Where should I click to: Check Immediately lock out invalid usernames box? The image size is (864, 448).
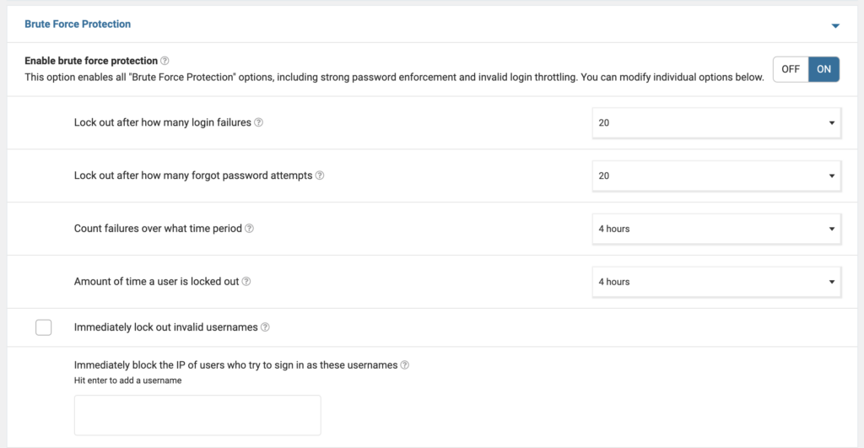(44, 327)
